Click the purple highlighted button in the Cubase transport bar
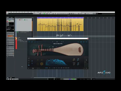This screenshot has width=121, height=91. (70, 79)
